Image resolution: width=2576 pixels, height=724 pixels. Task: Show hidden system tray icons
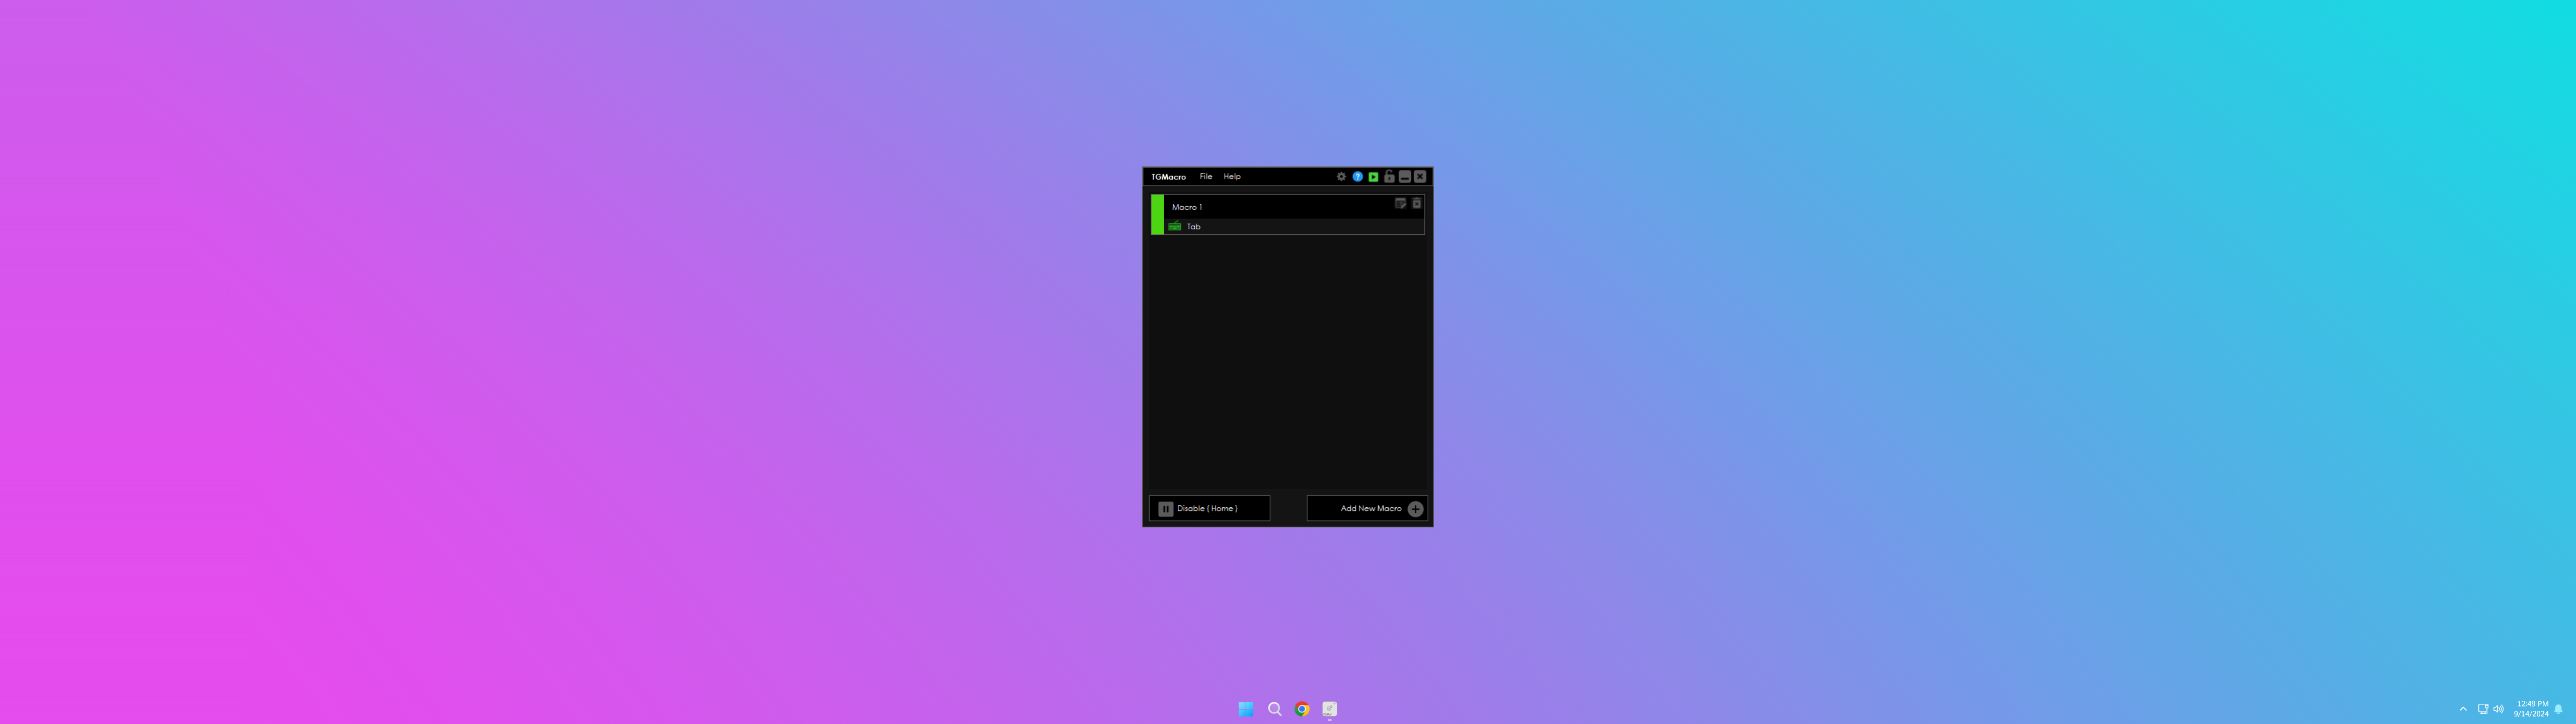(2463, 709)
